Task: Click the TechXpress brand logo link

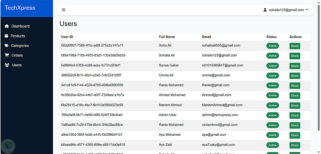Action: [x=20, y=8]
